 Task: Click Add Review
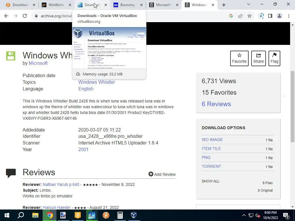(x=162, y=174)
